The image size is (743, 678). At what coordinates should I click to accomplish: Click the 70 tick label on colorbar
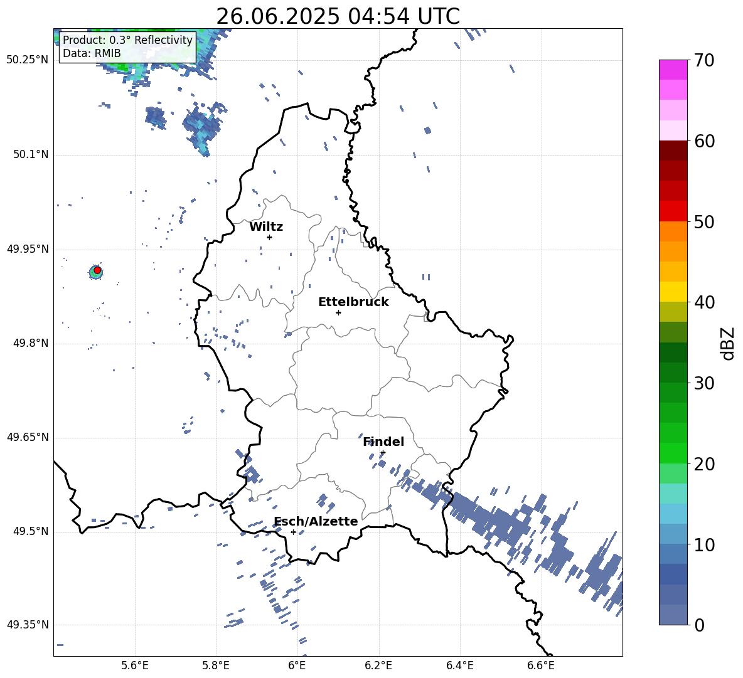click(x=704, y=60)
